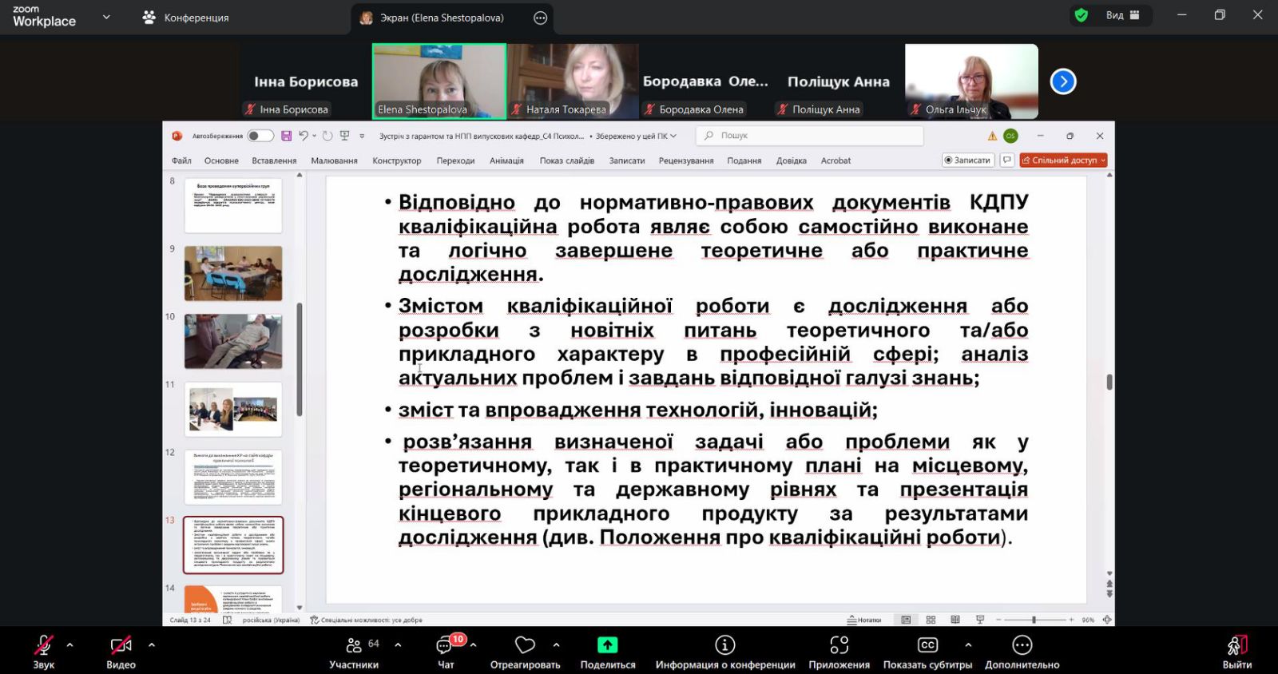This screenshot has width=1278, height=674.
Task: Open the Zoom chat panel
Action: point(445,646)
